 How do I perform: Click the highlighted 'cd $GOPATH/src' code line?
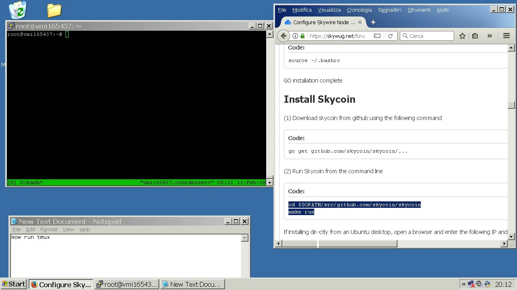[x=355, y=205]
